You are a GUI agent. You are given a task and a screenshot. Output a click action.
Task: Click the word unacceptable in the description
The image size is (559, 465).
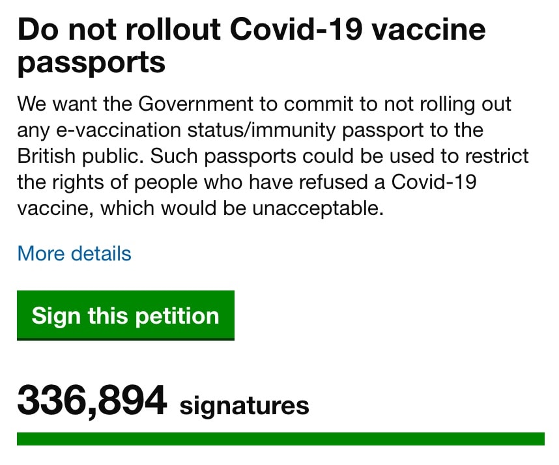pyautogui.click(x=318, y=208)
